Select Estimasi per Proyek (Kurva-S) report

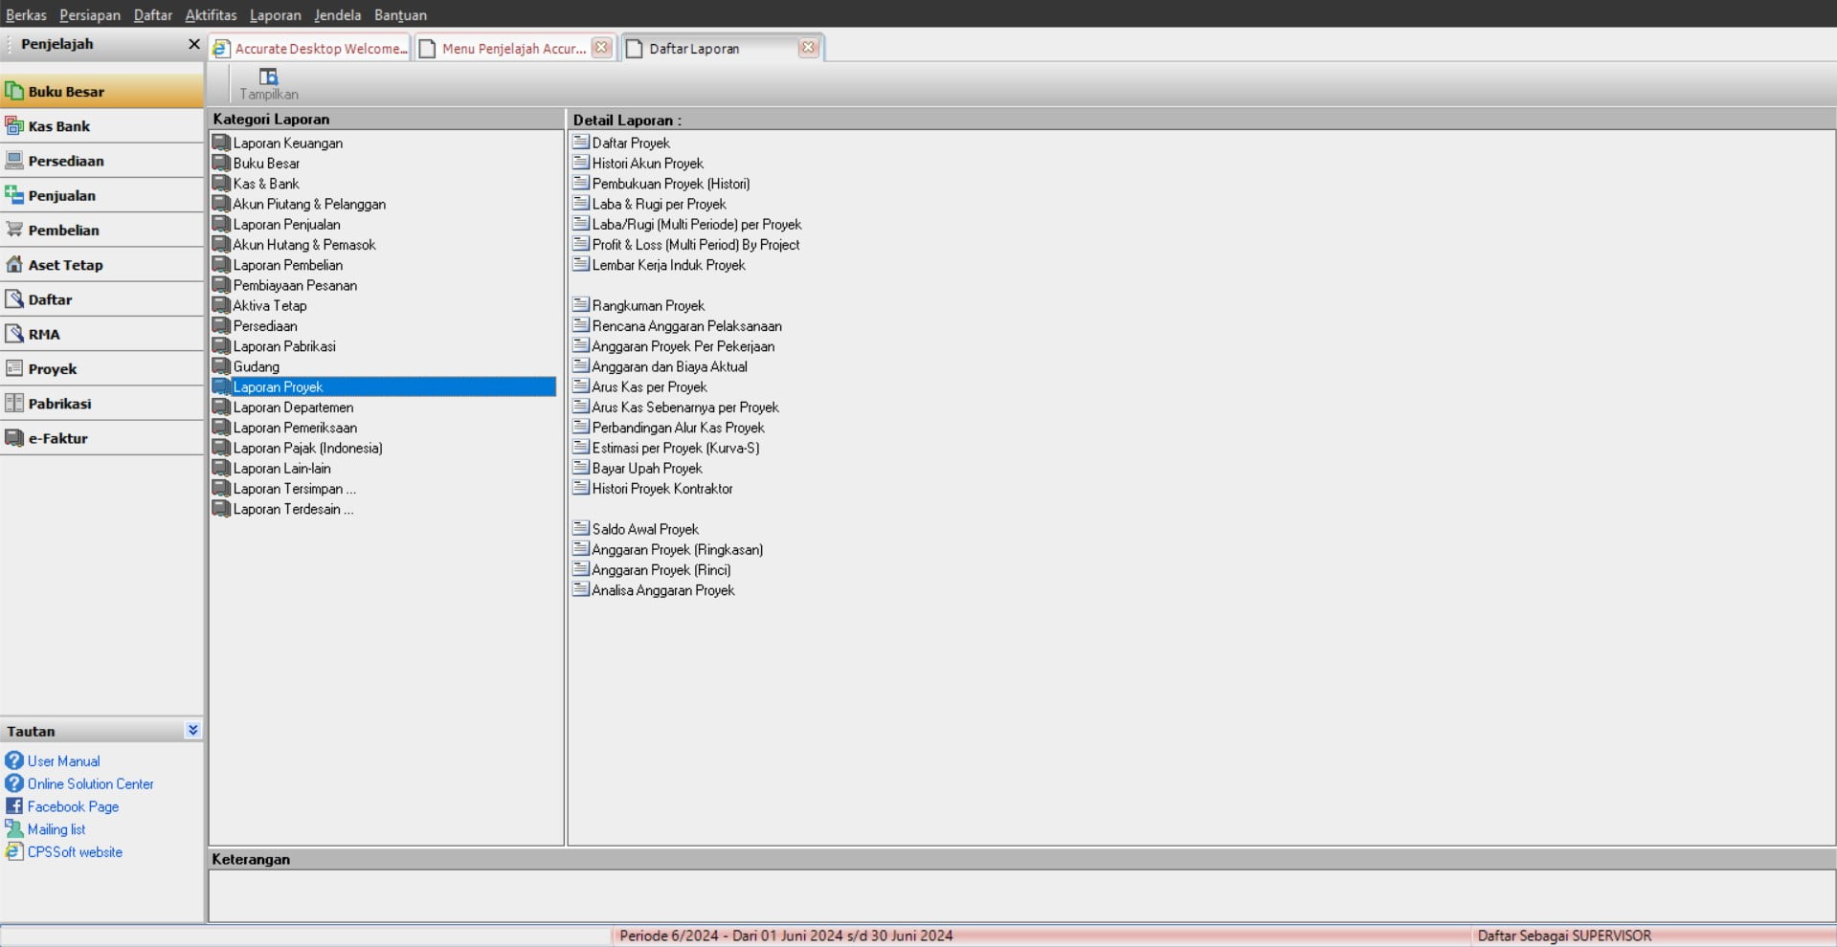675,449
